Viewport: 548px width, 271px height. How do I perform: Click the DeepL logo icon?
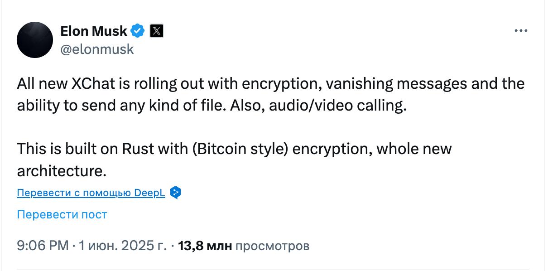(x=176, y=193)
